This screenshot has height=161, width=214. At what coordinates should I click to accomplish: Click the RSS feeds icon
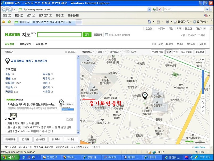click(x=158, y=22)
